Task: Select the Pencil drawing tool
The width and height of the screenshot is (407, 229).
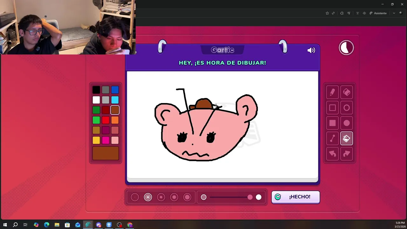Action: click(x=332, y=93)
